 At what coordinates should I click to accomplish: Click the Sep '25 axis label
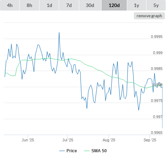coord(150,140)
